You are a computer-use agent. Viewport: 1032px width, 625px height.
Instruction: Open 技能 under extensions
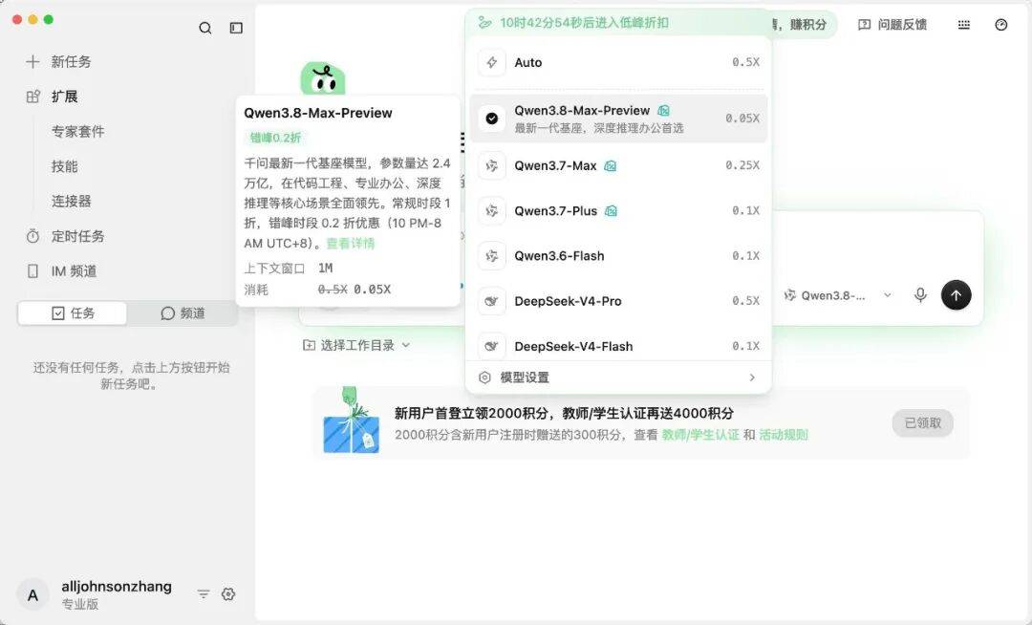tap(65, 166)
